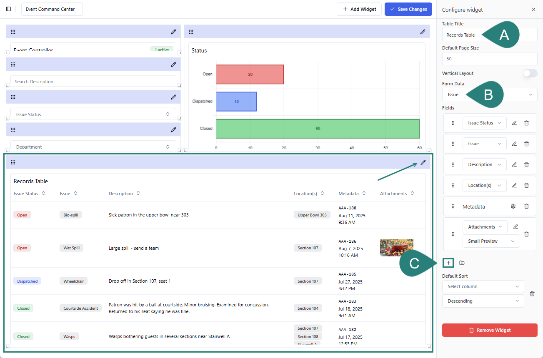Click edit pencil on the Status chart widget
The width and height of the screenshot is (543, 358).
point(423,32)
